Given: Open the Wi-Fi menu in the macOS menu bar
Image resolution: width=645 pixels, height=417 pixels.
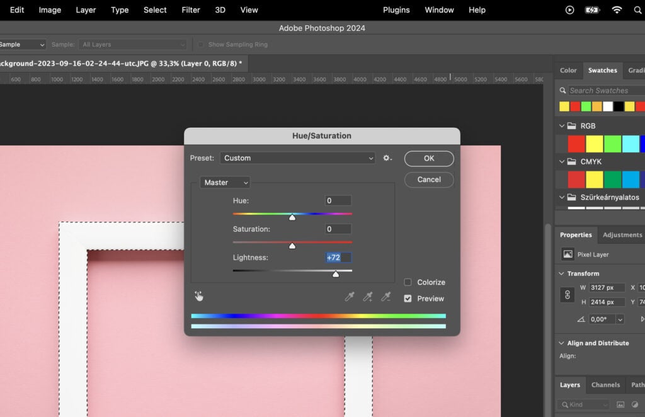Looking at the screenshot, I should pos(615,10).
